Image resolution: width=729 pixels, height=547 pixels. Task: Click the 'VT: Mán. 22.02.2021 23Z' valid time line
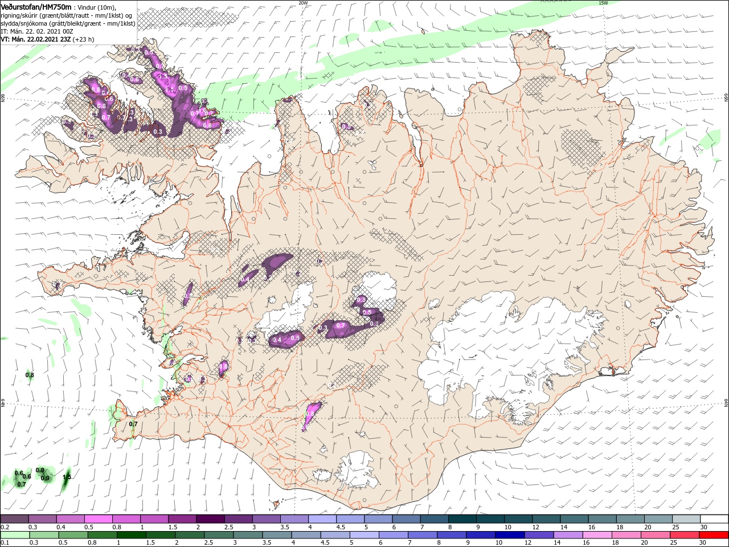click(35, 39)
